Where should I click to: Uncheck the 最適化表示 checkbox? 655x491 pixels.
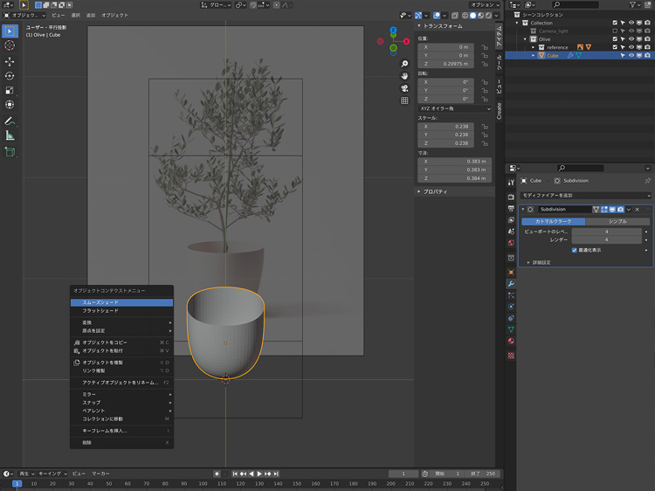coord(574,250)
